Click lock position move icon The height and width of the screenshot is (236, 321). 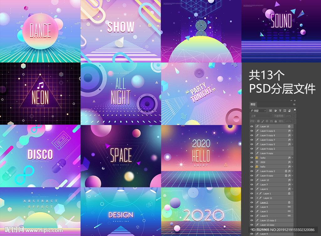tap(267, 121)
